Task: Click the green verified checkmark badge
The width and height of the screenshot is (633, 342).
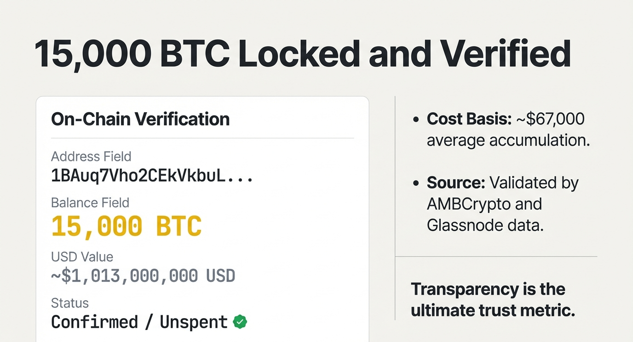Action: click(240, 322)
